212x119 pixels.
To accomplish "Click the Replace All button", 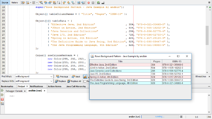I will [x=74, y=81].
